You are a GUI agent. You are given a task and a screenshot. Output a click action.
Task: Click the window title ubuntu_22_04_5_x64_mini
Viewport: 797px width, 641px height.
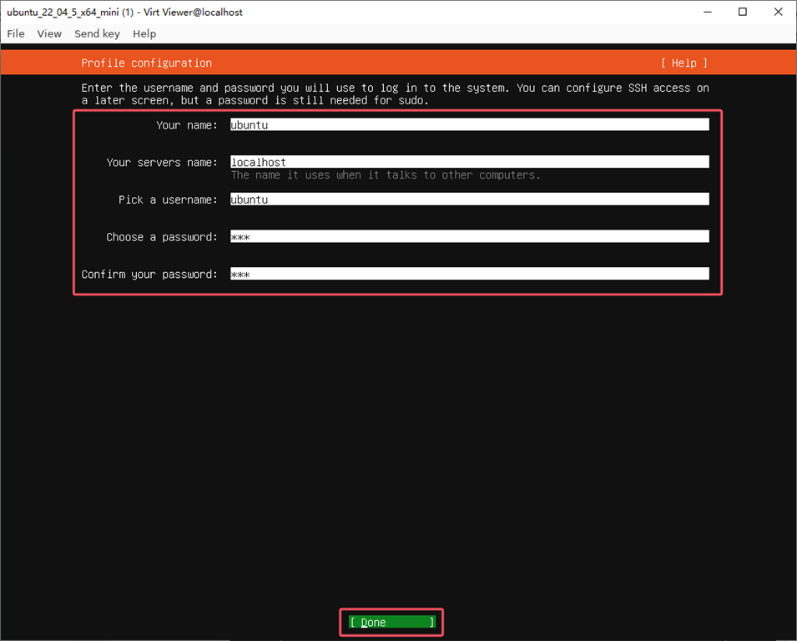[124, 12]
